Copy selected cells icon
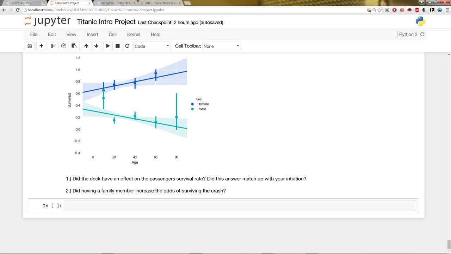 [x=63, y=46]
